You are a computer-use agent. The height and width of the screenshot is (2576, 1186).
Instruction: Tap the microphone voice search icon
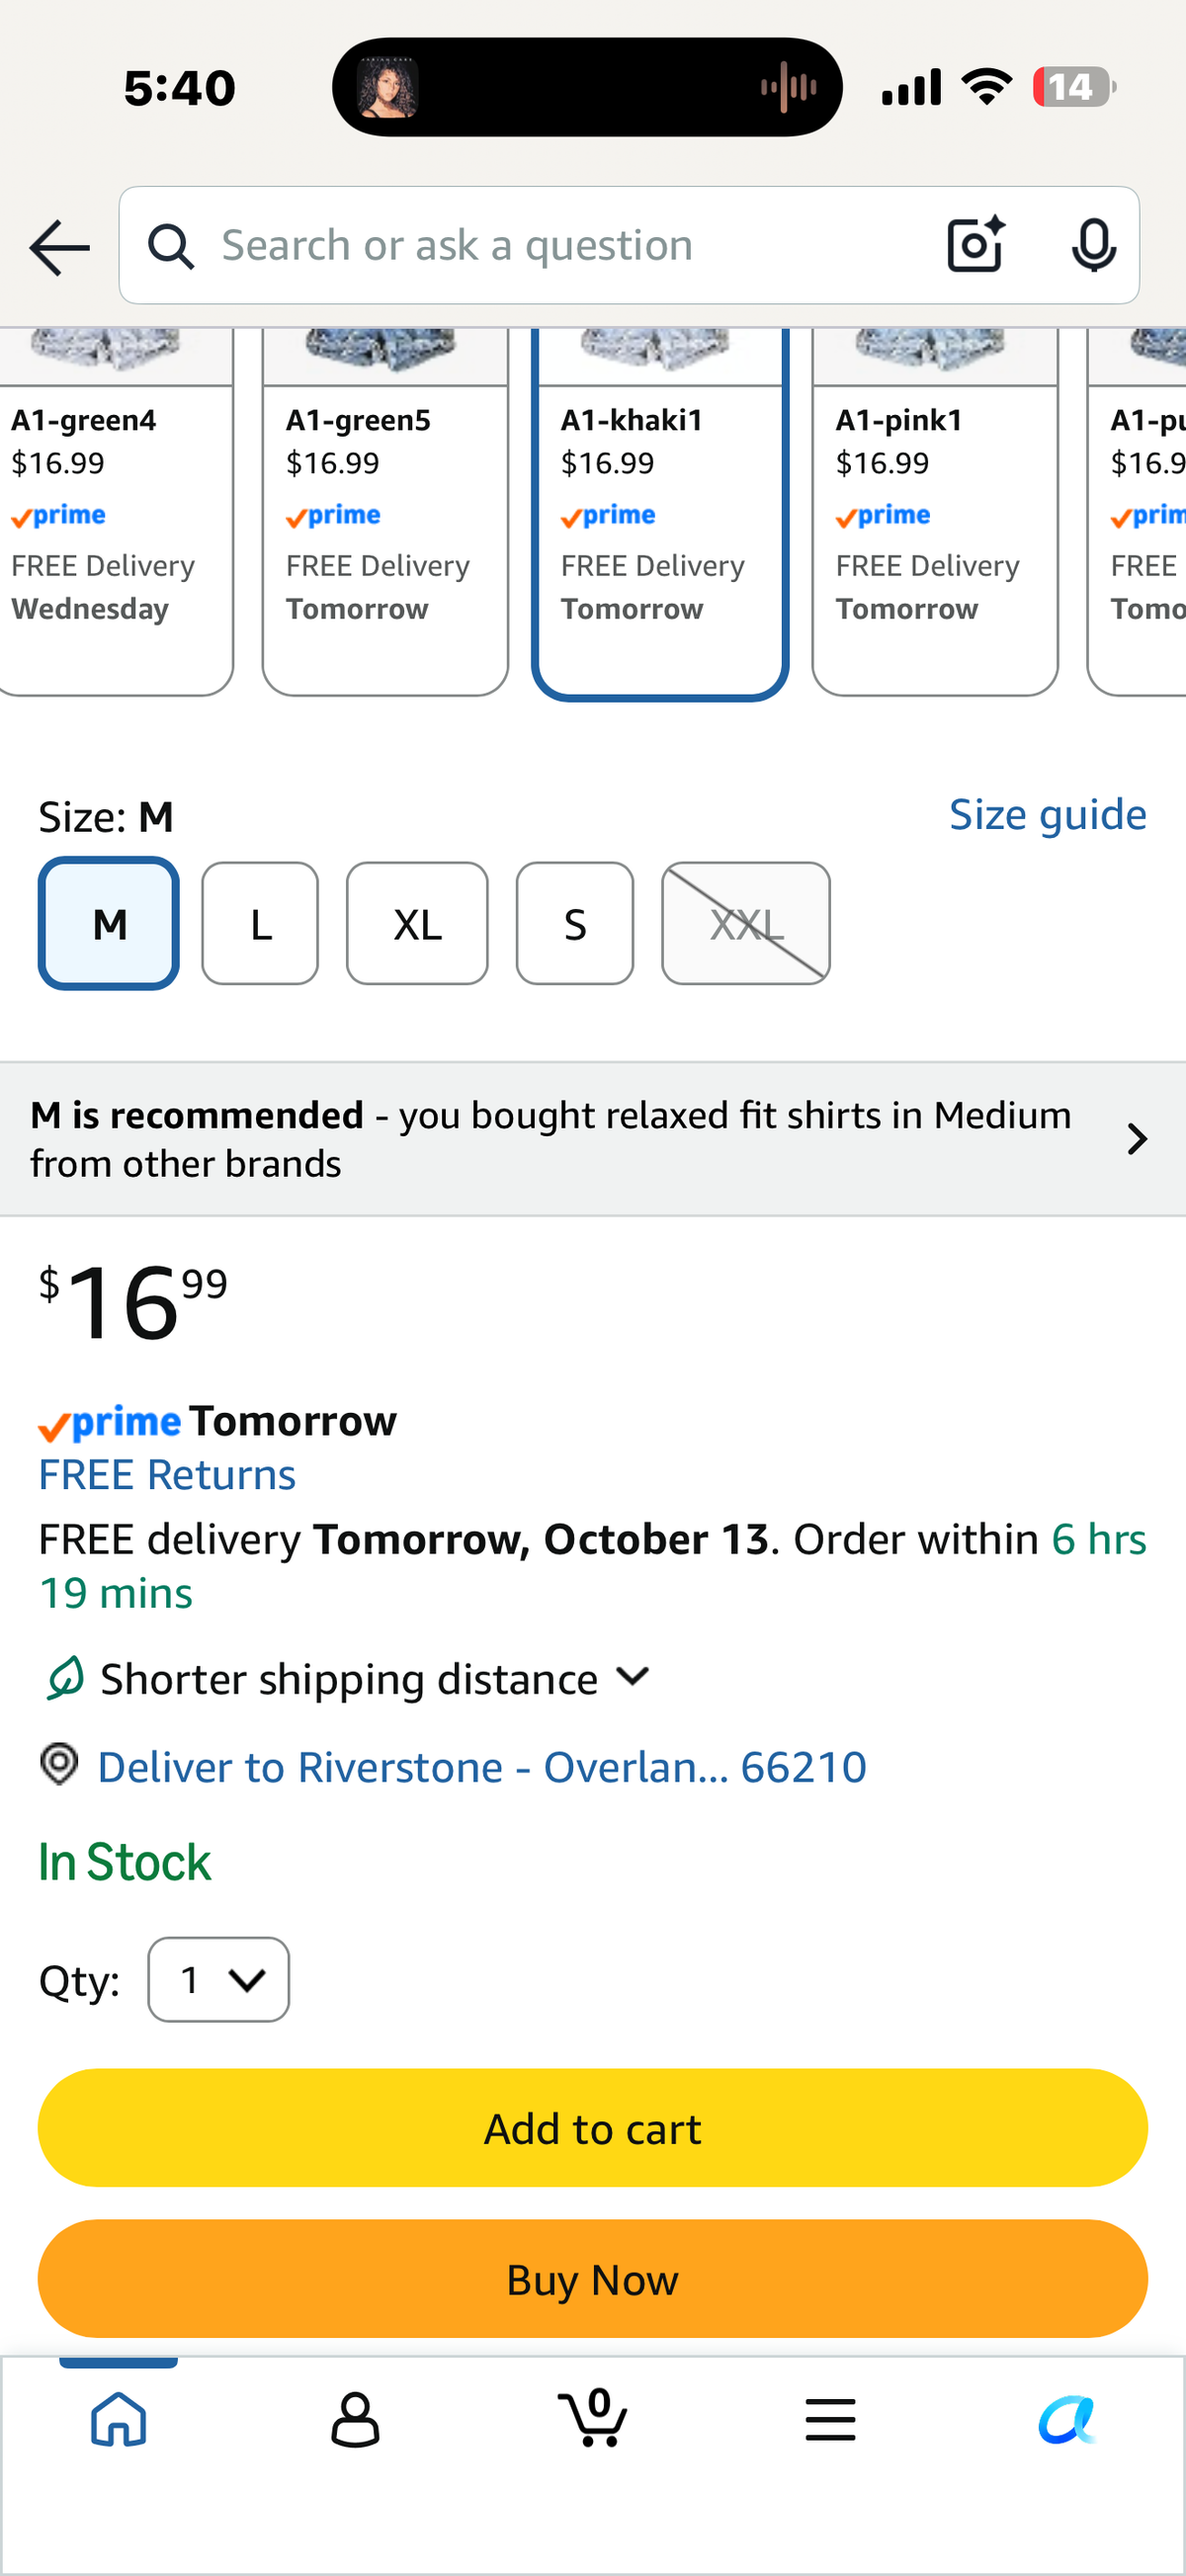1093,245
